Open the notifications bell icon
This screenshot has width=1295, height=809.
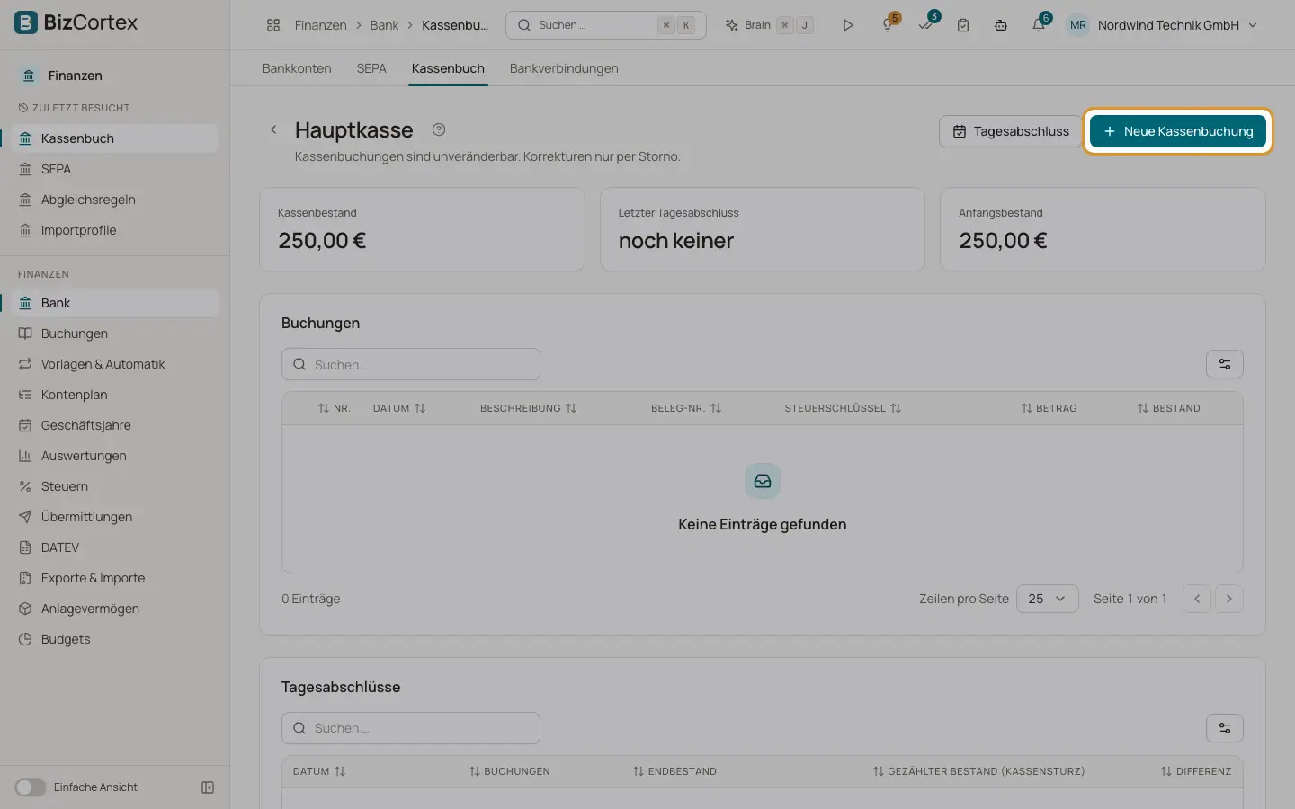click(1039, 25)
